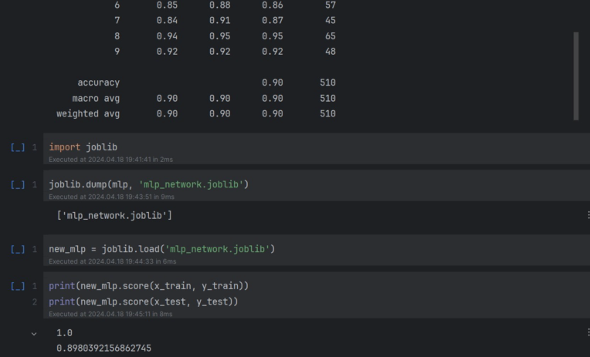590x357 pixels.
Task: Click the run indicator beside new_mlp.score print cell
Action: [18, 286]
